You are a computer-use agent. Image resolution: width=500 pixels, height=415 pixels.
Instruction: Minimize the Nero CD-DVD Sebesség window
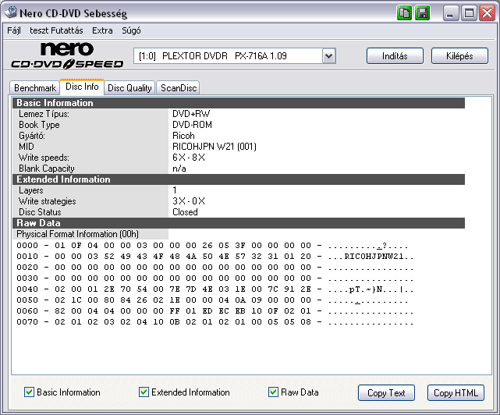[x=450, y=13]
